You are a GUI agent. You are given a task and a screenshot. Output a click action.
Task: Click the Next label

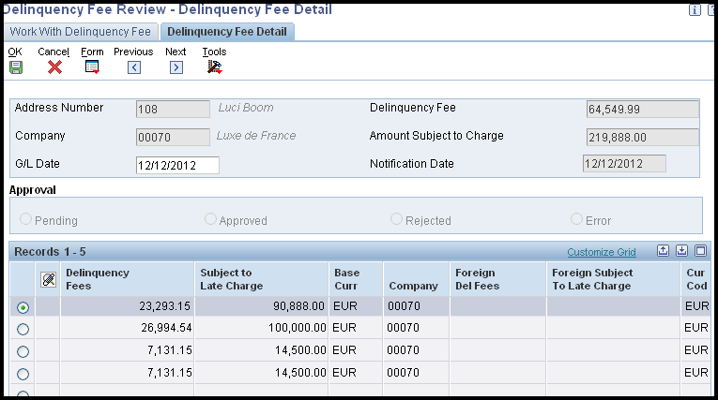pos(176,52)
